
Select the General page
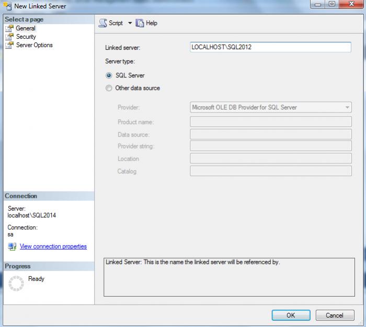[x=26, y=28]
